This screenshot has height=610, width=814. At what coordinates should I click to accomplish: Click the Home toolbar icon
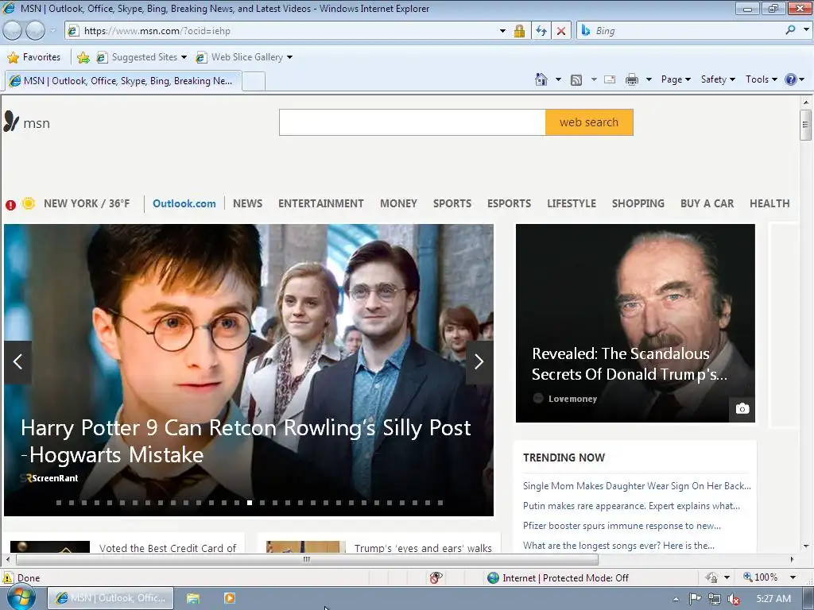(x=541, y=79)
